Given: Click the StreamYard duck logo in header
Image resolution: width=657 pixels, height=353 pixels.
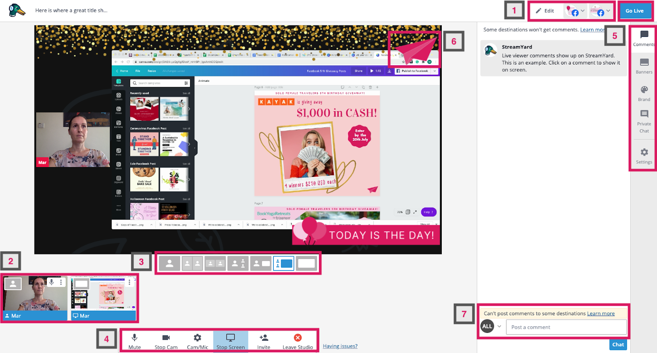Looking at the screenshot, I should click(17, 10).
